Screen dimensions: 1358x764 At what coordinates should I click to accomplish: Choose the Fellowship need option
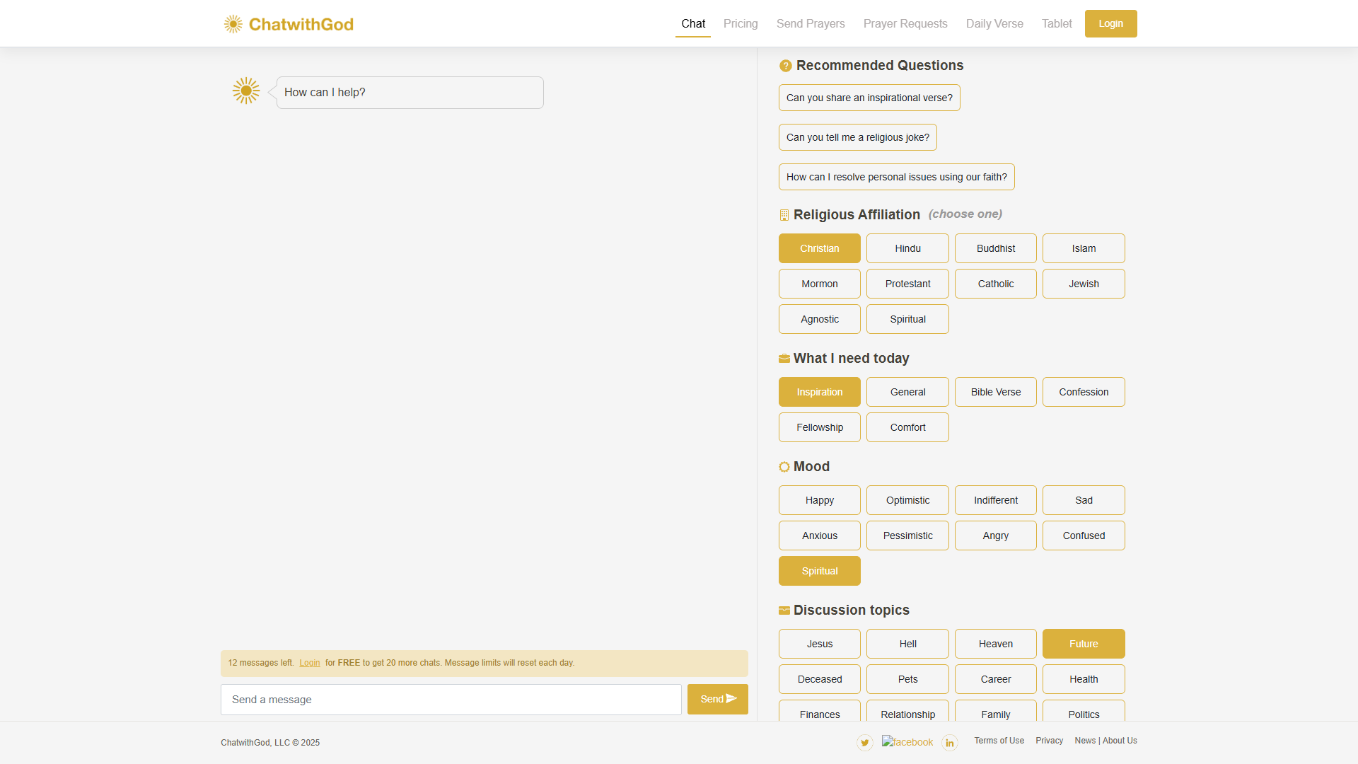click(820, 427)
